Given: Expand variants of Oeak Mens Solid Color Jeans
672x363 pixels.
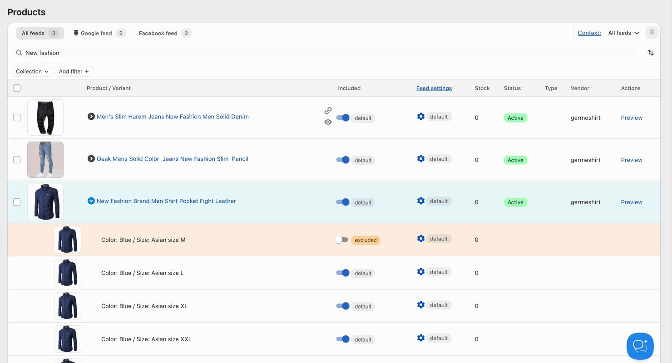Looking at the screenshot, I should [x=91, y=159].
